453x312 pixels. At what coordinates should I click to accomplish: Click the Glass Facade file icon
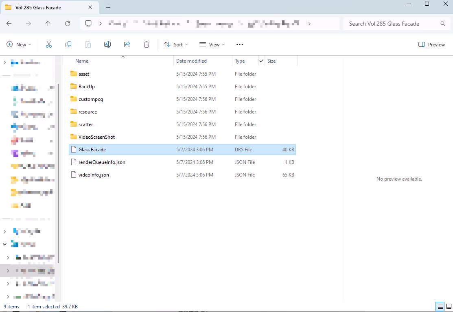pyautogui.click(x=74, y=150)
